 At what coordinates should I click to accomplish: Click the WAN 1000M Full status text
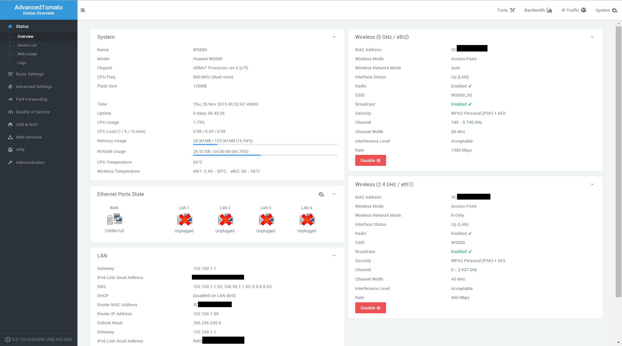[x=114, y=231]
